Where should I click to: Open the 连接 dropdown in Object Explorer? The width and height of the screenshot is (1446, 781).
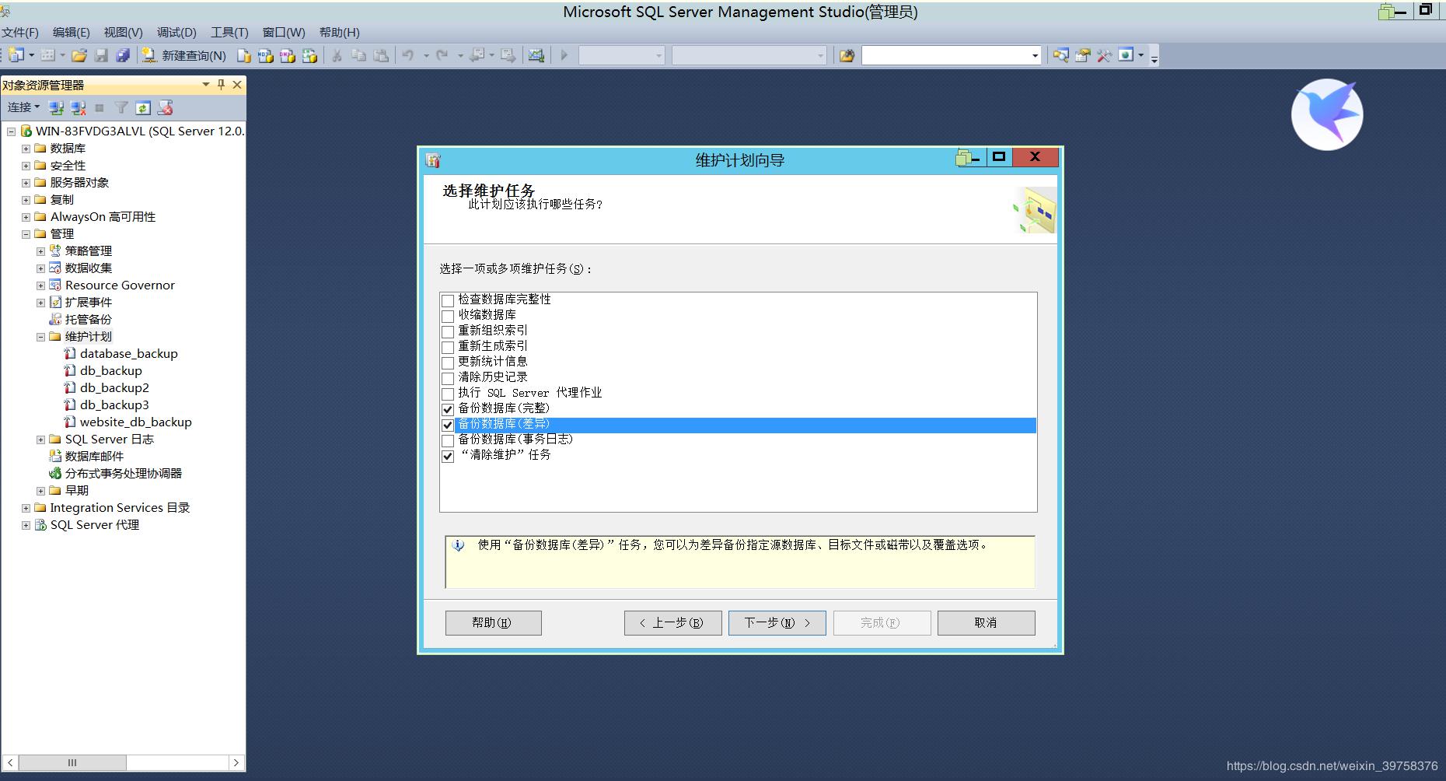[x=23, y=107]
